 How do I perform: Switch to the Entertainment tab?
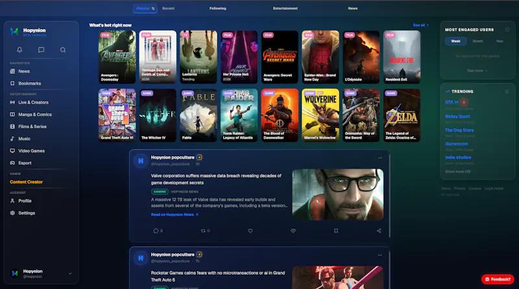pyautogui.click(x=285, y=8)
